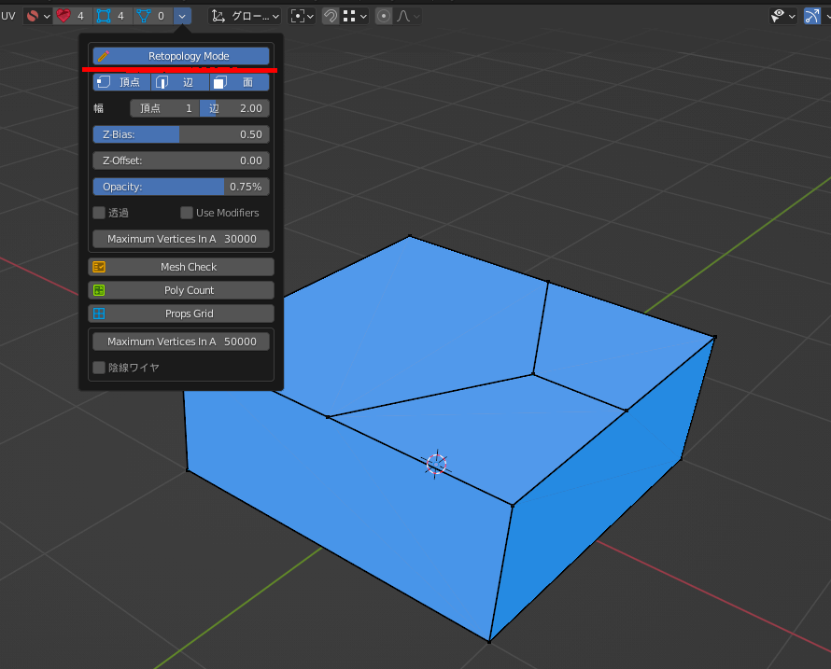The width and height of the screenshot is (831, 669).
Task: Adjust the Z-Bias slider
Action: click(181, 134)
